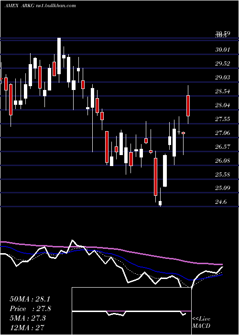Click the 29.52 price axis label
Image resolution: width=239 pixels, height=335 pixels.
coord(222,64)
